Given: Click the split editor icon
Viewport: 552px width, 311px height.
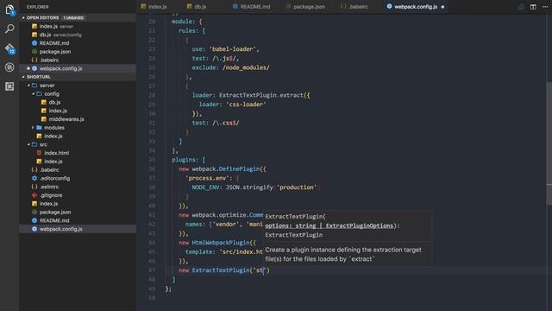Looking at the screenshot, I should (533, 7).
